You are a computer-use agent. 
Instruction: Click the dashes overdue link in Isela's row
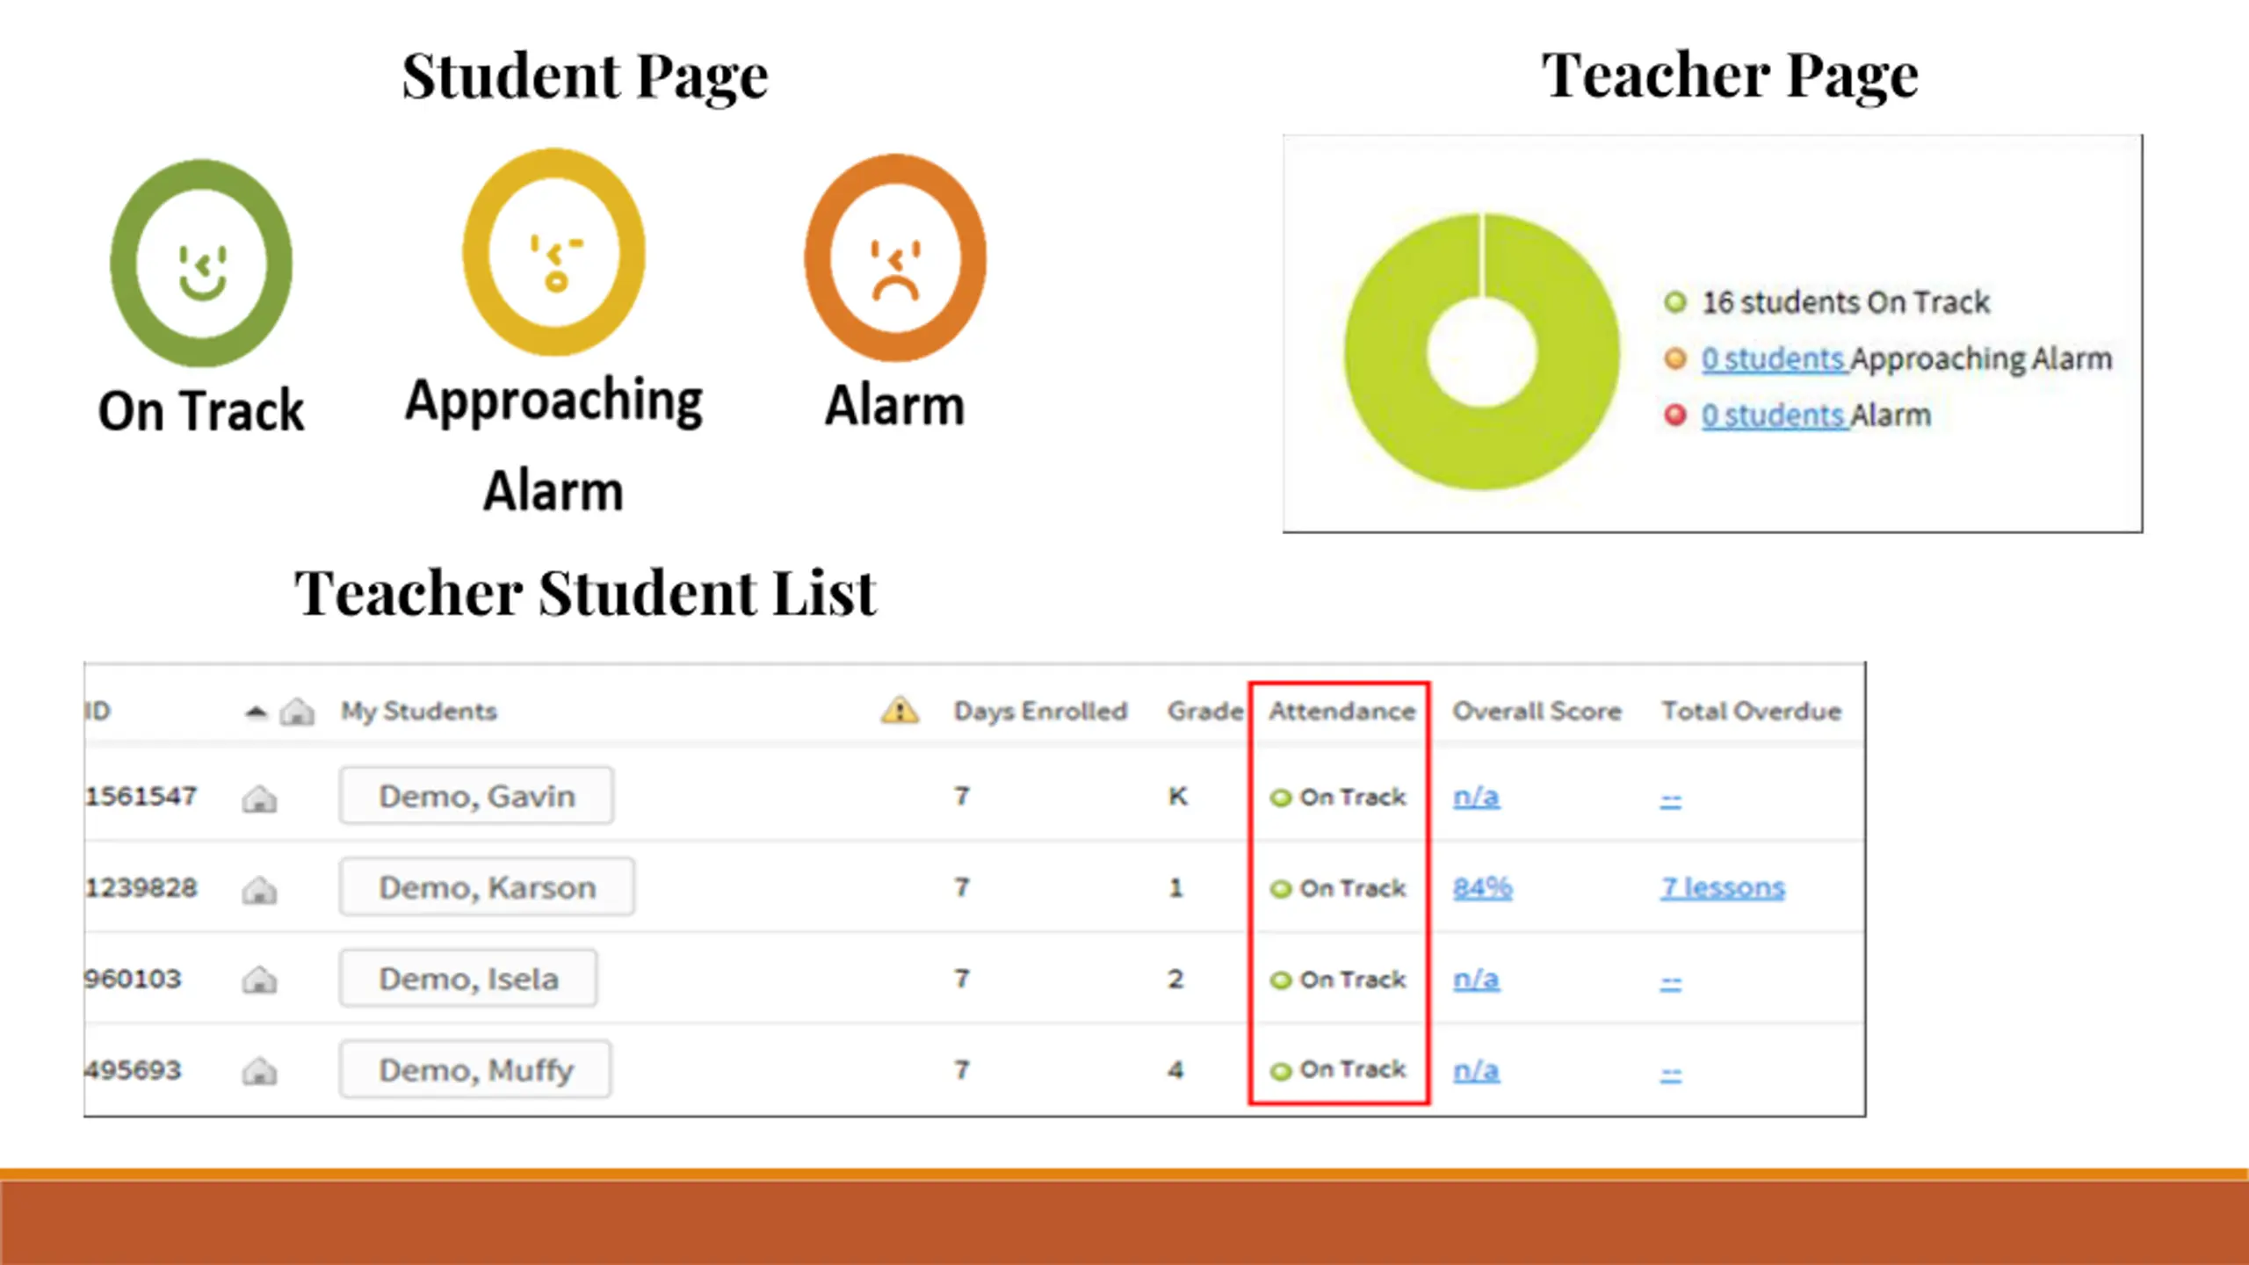(1670, 984)
